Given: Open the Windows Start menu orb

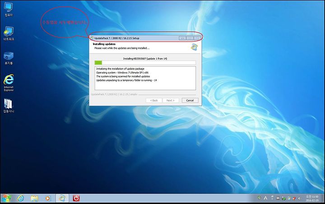Looking at the screenshot, I should coord(6,199).
